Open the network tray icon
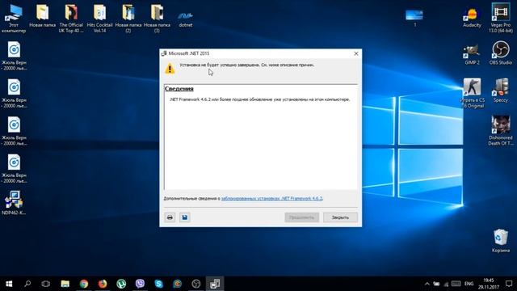This screenshot has width=517, height=291. (x=446, y=284)
